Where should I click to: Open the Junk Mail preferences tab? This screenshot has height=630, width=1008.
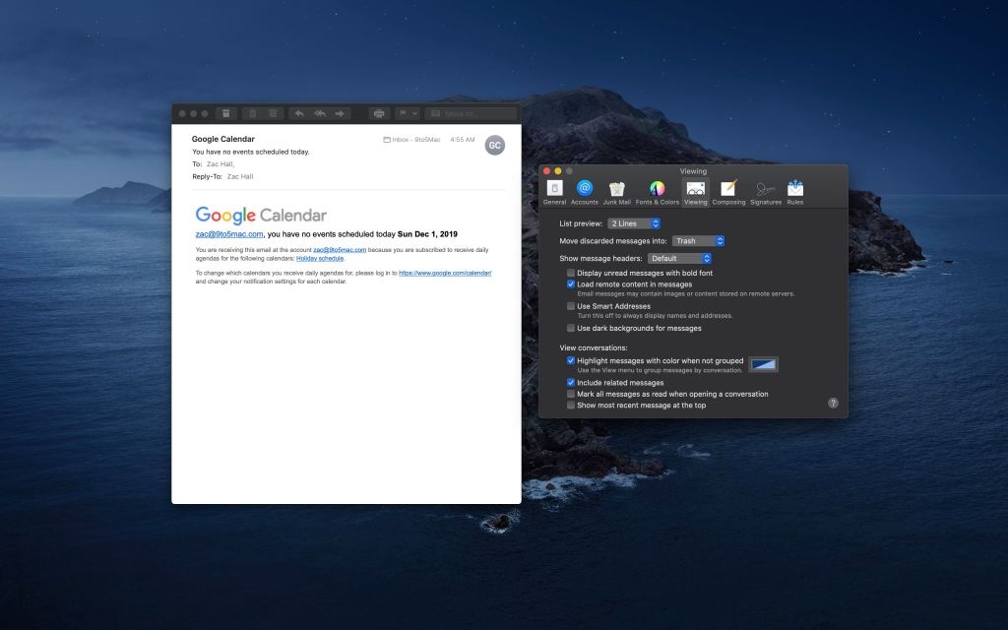(616, 192)
